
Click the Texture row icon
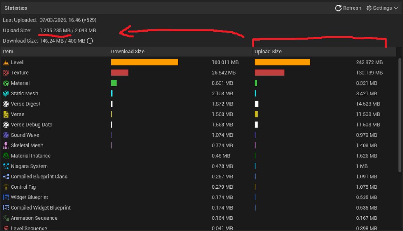pyautogui.click(x=6, y=73)
